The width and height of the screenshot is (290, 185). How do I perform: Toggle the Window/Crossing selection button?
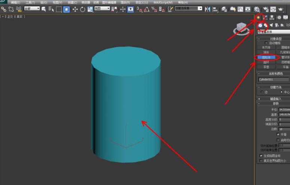point(66,9)
